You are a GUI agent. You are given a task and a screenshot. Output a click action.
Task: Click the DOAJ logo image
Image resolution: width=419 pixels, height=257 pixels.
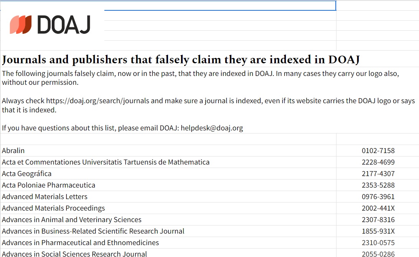pyautogui.click(x=50, y=25)
